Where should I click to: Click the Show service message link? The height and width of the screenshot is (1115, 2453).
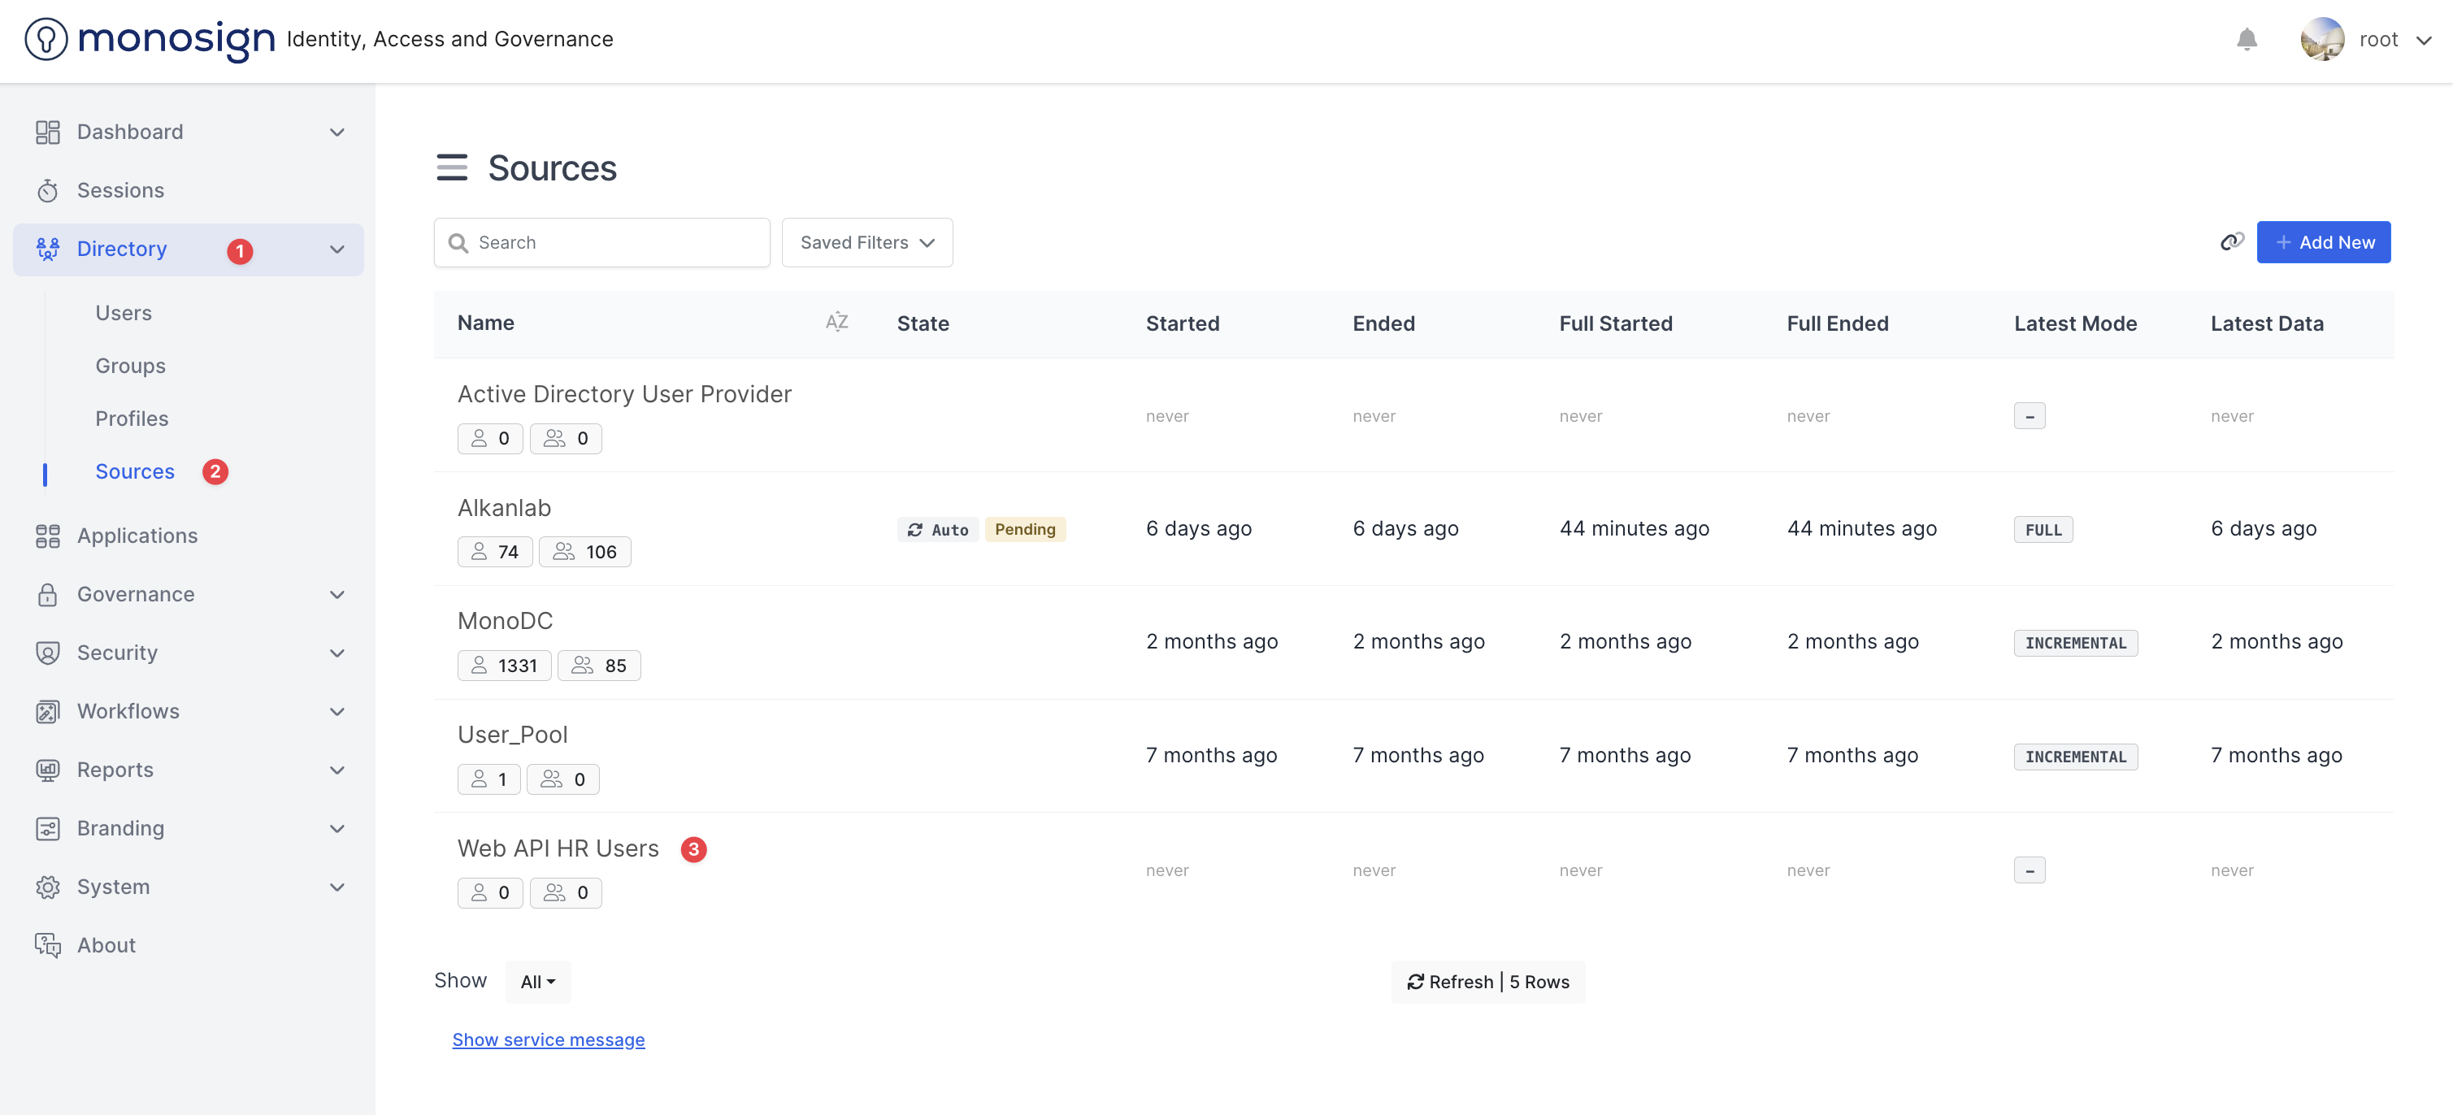(549, 1039)
